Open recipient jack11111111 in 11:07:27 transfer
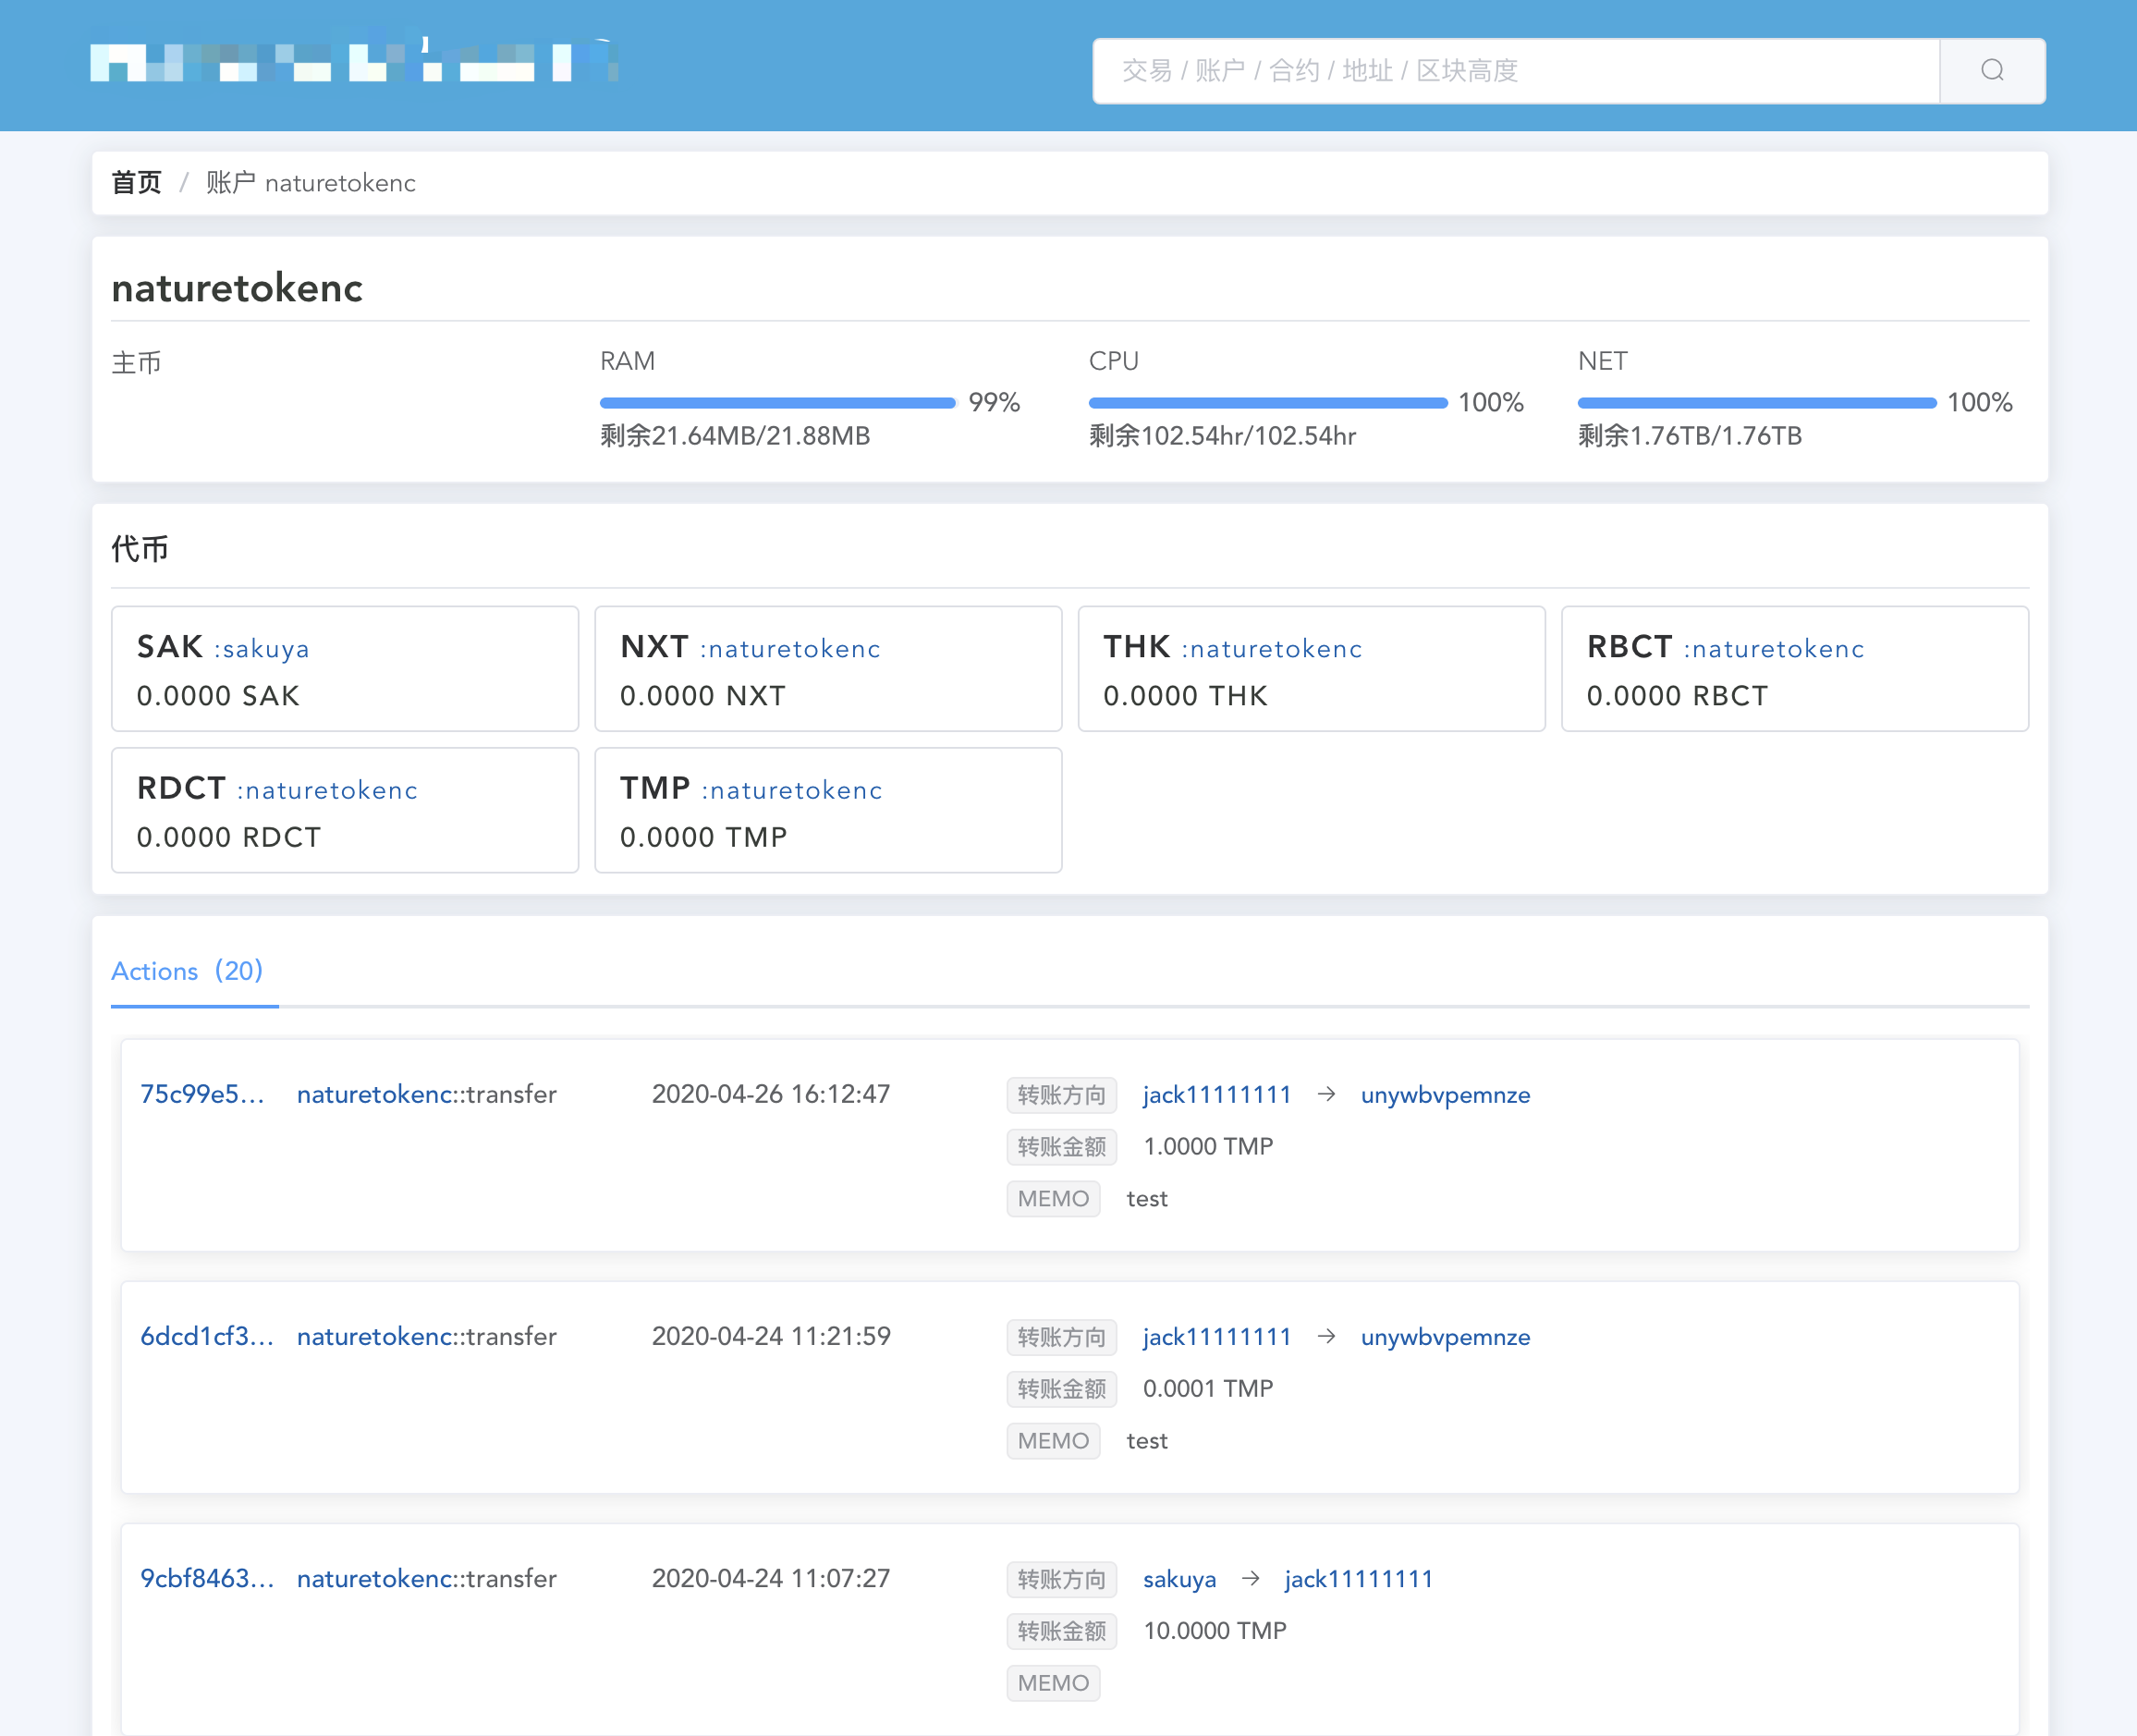 tap(1358, 1579)
